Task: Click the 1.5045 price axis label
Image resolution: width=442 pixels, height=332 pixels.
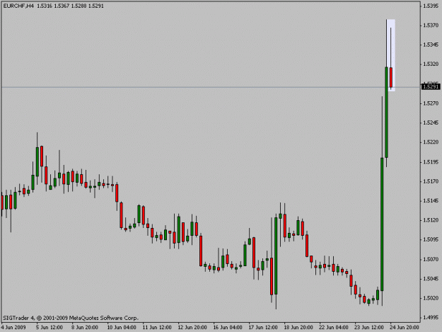Action: pyautogui.click(x=431, y=279)
